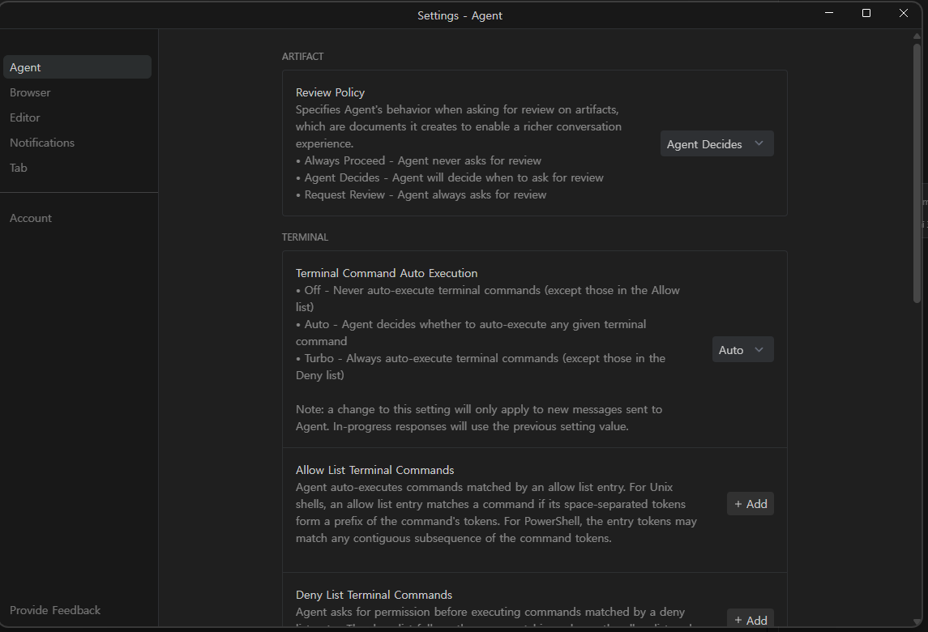Open the Editor settings page

[x=25, y=117]
